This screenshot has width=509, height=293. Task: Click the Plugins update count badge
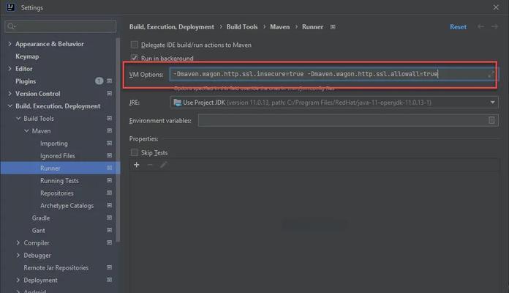point(99,81)
